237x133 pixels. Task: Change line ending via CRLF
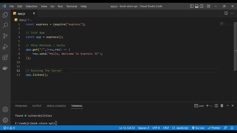pyautogui.click(x=166, y=128)
